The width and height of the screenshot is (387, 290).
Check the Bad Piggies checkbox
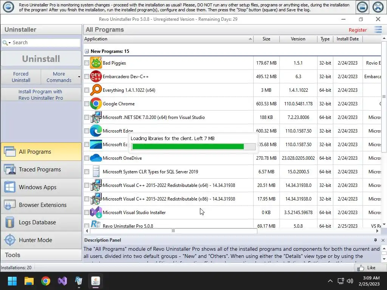[x=87, y=63]
